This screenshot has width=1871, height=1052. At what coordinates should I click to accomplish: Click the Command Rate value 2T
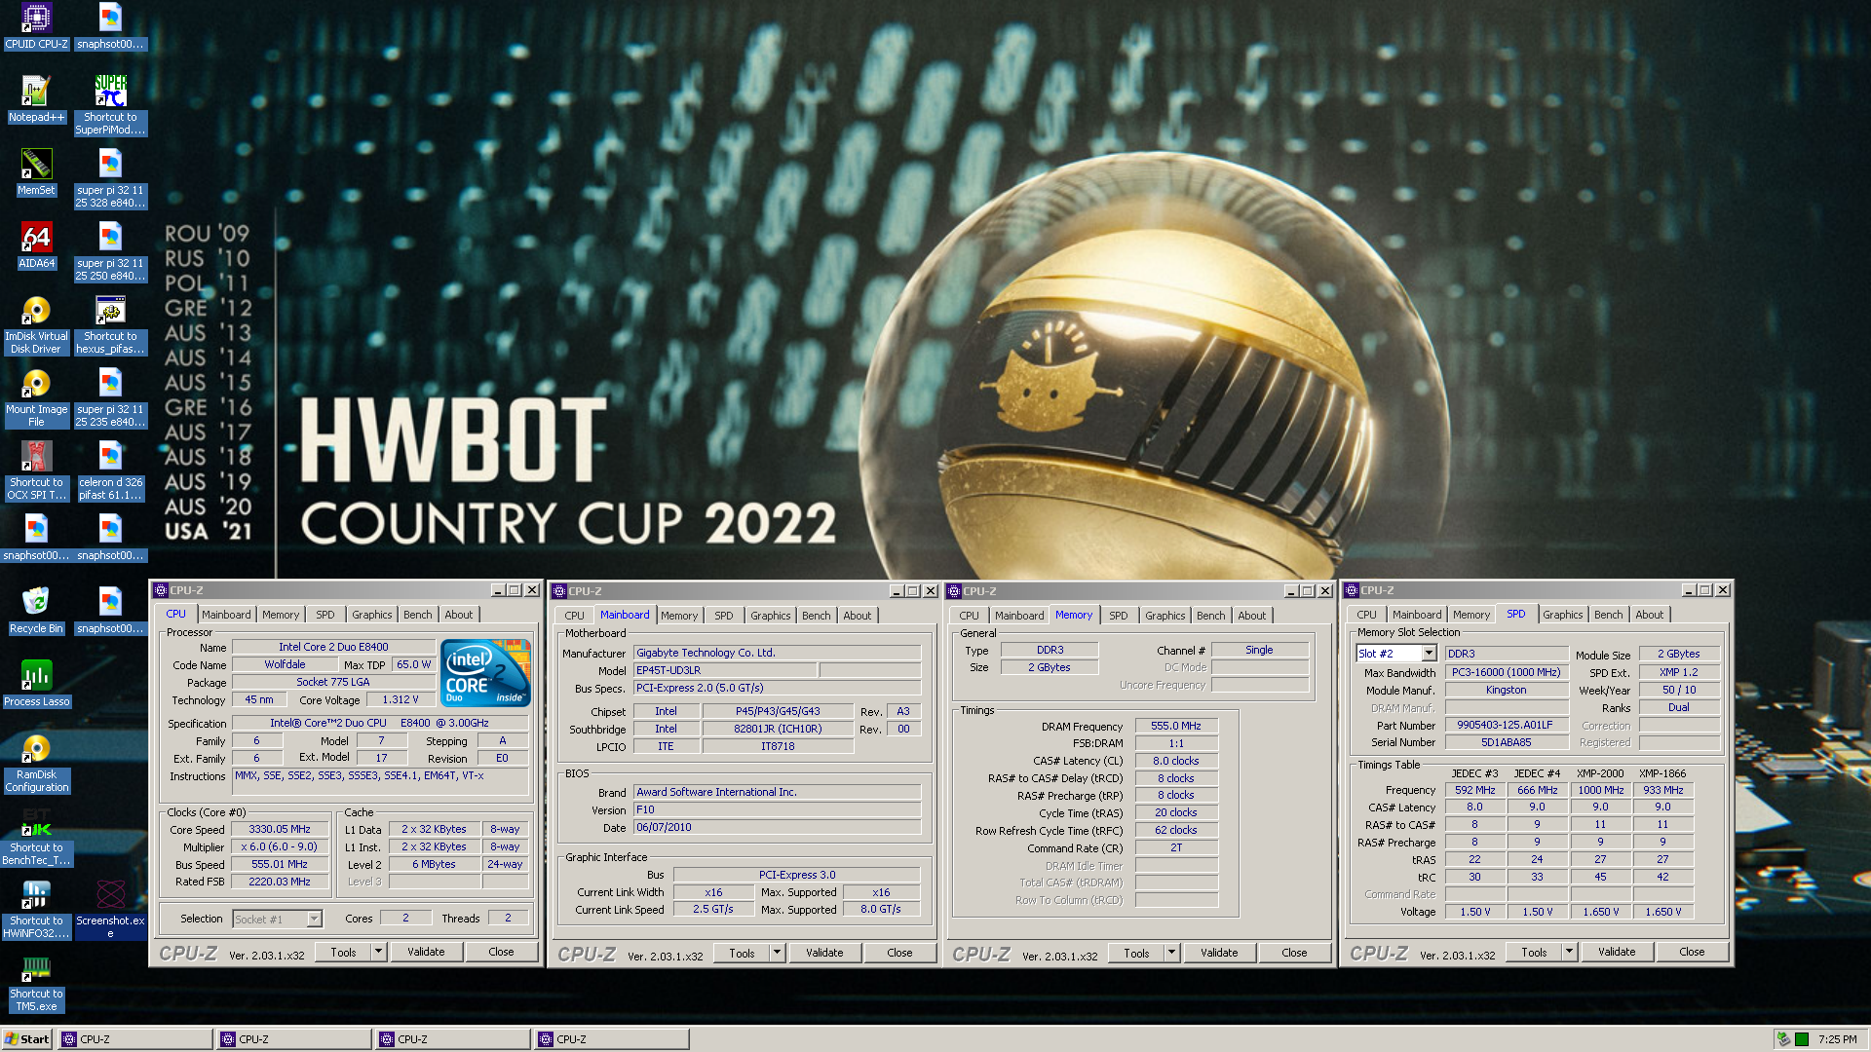click(x=1176, y=847)
